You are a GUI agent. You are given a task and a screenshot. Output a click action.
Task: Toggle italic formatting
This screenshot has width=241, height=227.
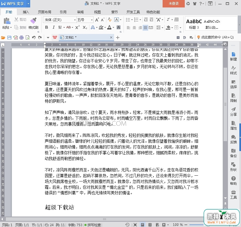pyautogui.click(x=53, y=27)
